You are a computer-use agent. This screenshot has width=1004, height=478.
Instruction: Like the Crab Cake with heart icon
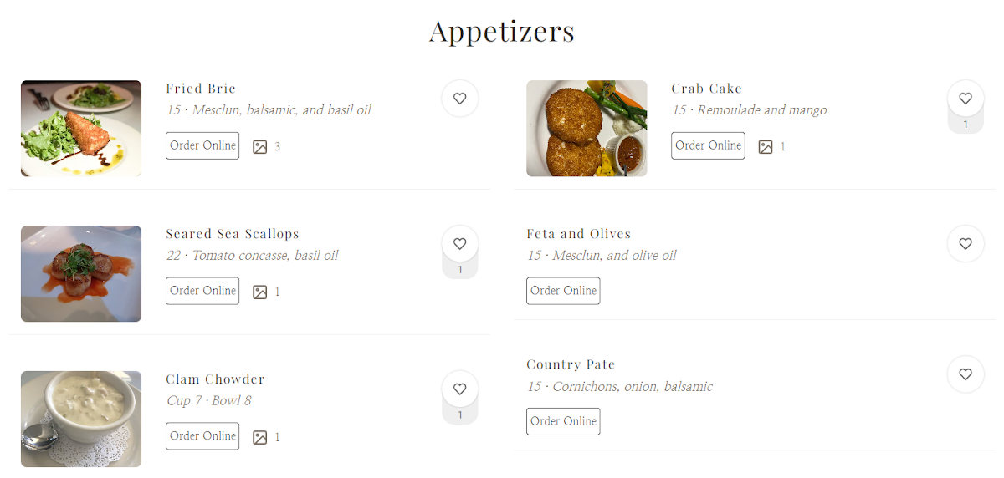point(965,99)
